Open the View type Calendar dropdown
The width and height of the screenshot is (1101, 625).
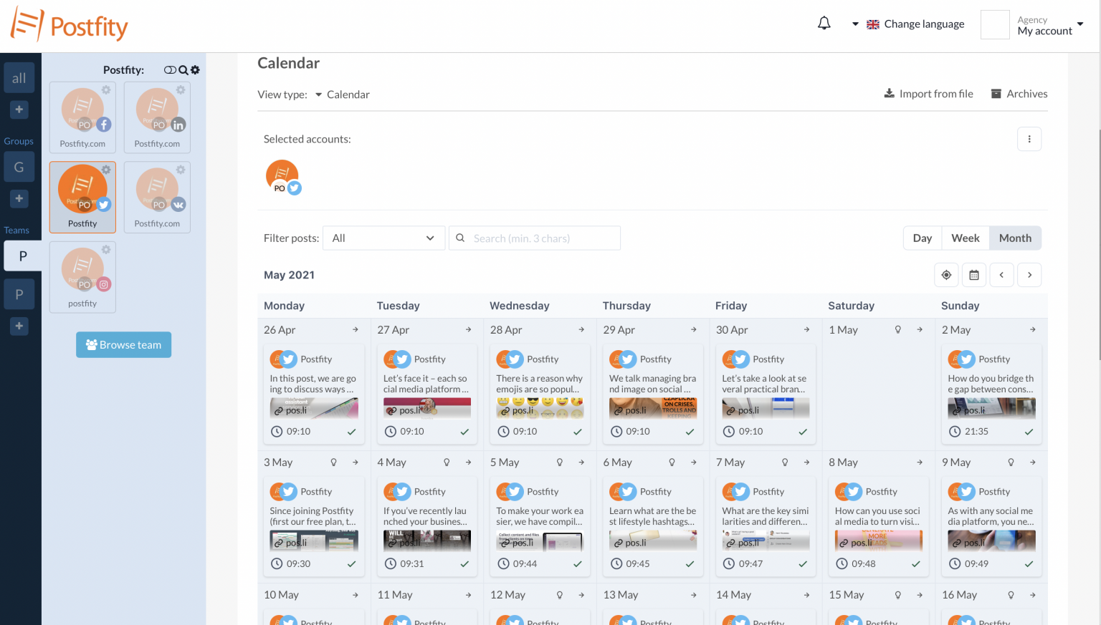point(343,95)
